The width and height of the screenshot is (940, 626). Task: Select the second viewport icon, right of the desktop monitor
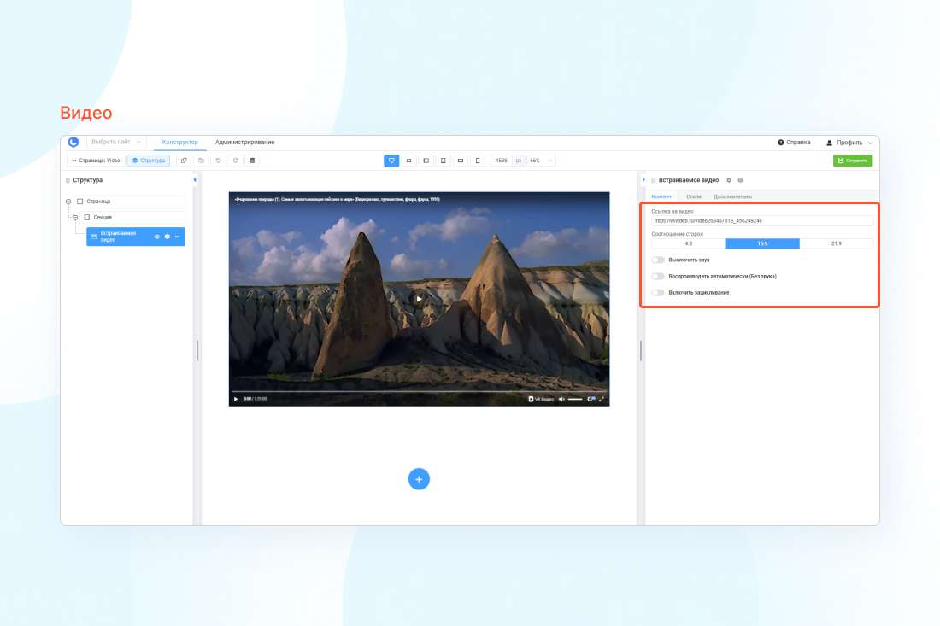pyautogui.click(x=408, y=161)
